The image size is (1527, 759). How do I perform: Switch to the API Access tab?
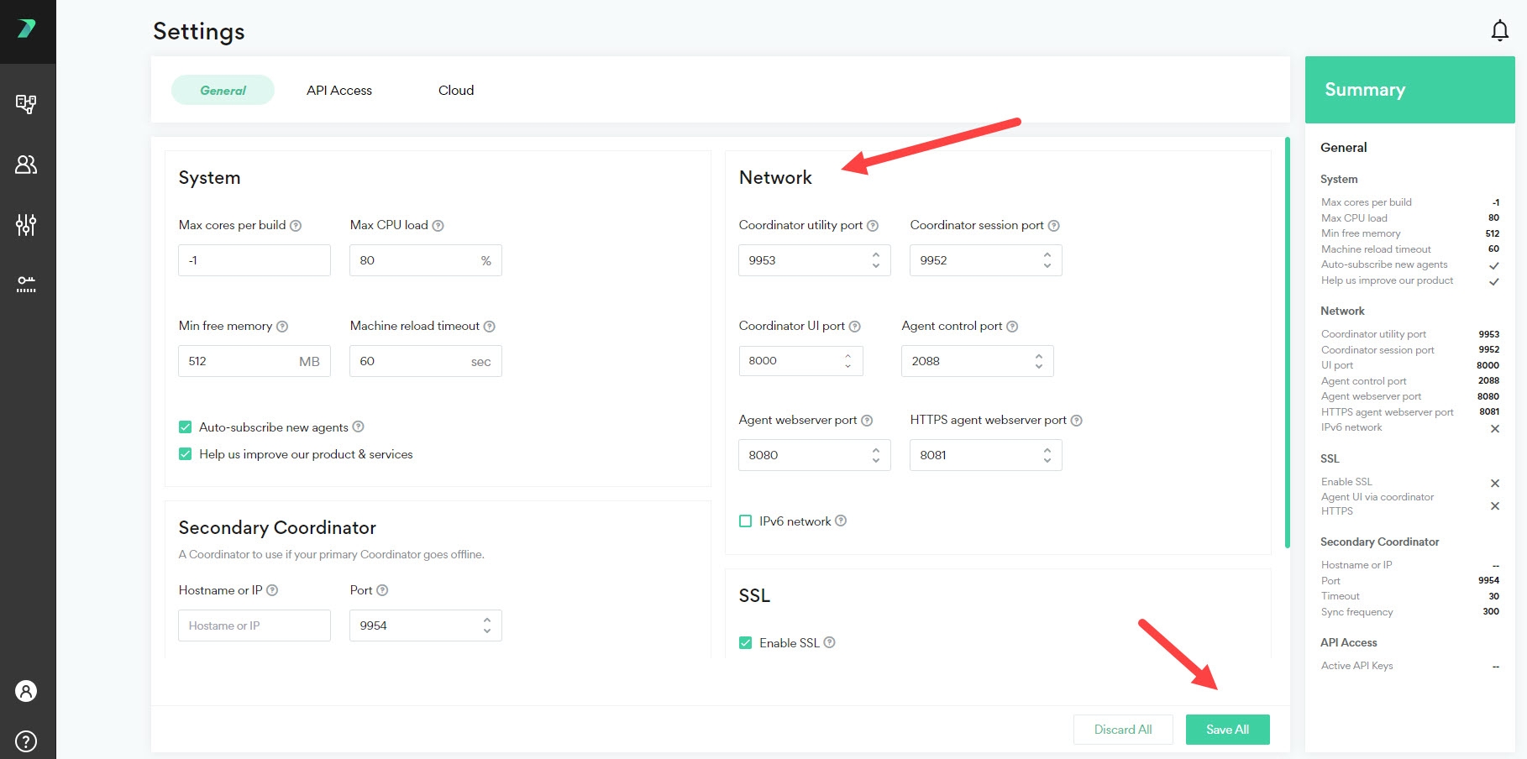[x=338, y=91]
